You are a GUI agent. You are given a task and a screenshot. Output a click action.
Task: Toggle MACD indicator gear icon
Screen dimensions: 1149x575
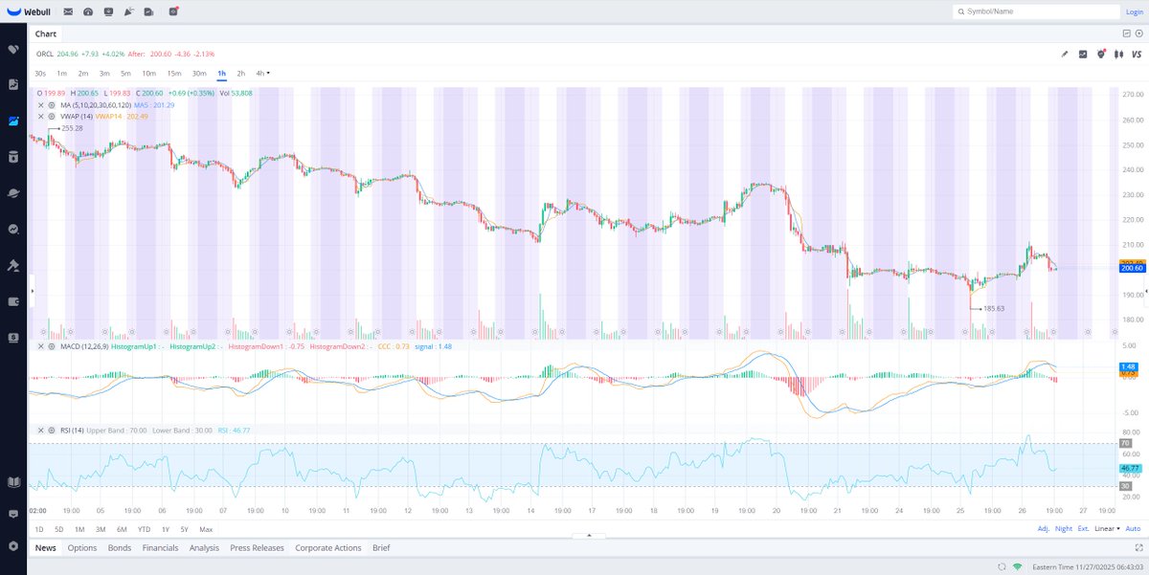51,346
